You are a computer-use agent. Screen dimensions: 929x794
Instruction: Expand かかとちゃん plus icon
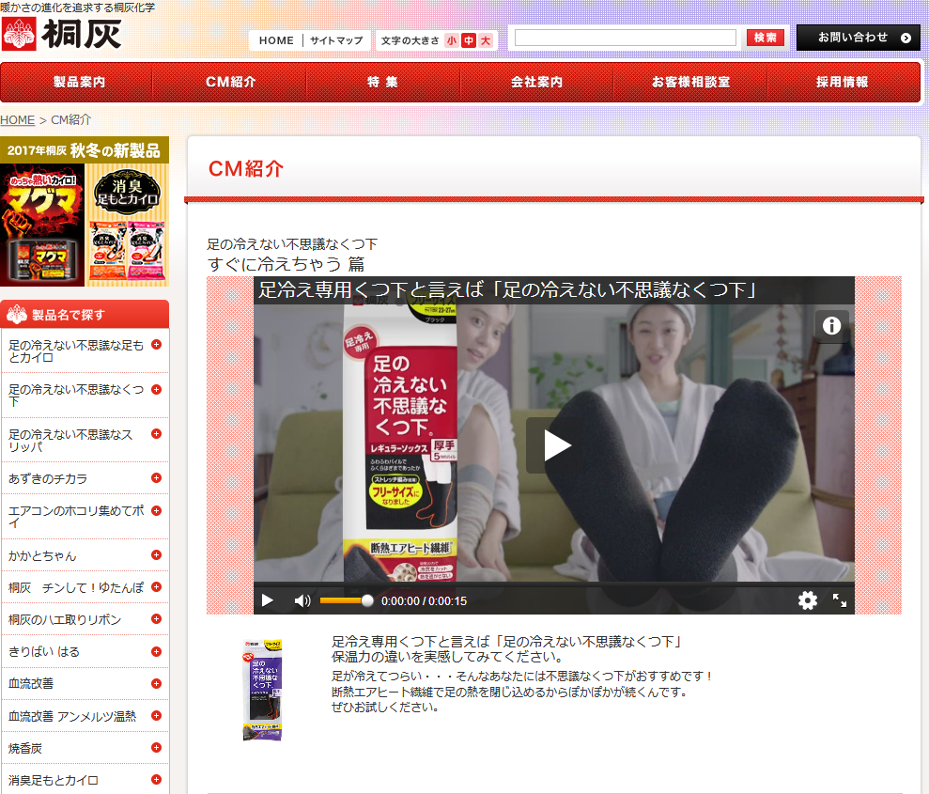point(157,555)
